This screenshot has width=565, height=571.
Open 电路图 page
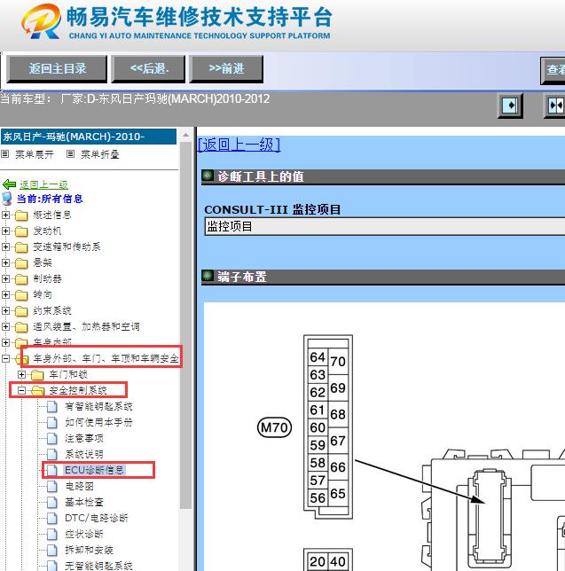80,486
